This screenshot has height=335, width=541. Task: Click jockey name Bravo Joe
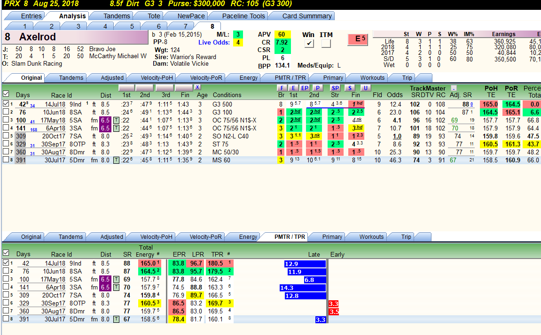tap(102, 49)
